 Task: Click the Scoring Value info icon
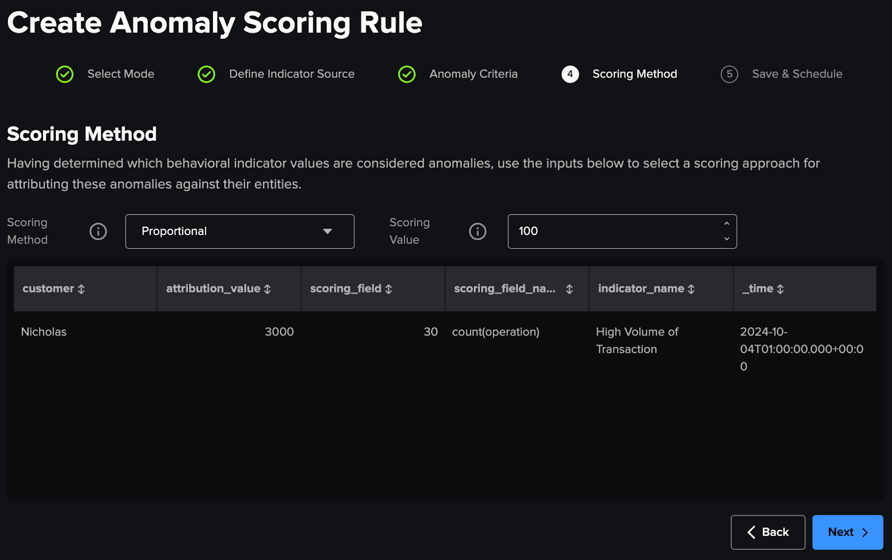pyautogui.click(x=477, y=231)
